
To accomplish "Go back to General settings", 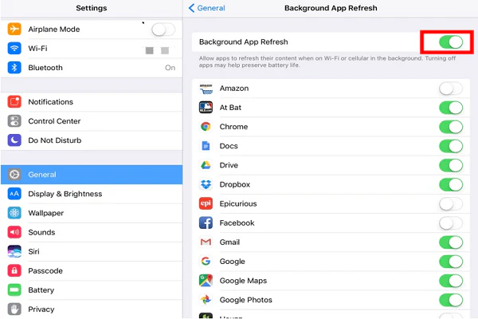I will click(206, 8).
